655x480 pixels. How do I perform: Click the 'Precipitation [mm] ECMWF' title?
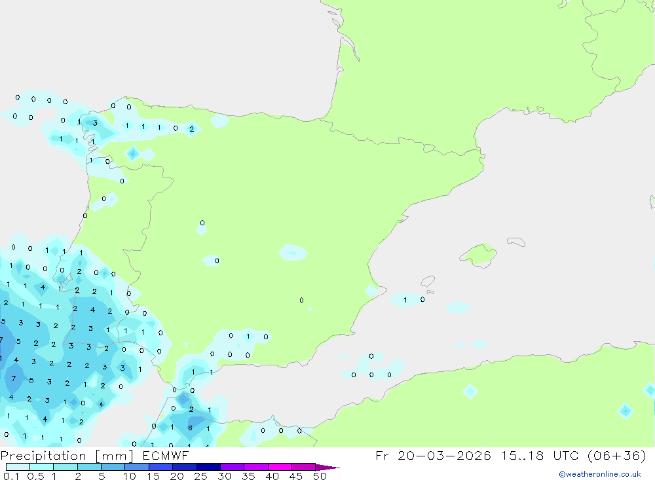pyautogui.click(x=94, y=455)
